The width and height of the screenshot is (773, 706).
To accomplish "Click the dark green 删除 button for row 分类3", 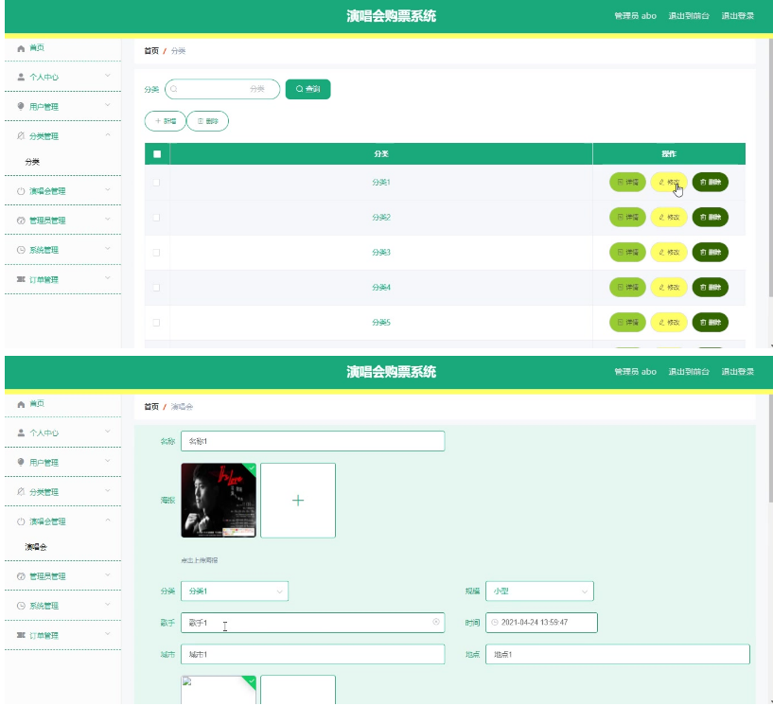I will coord(711,253).
